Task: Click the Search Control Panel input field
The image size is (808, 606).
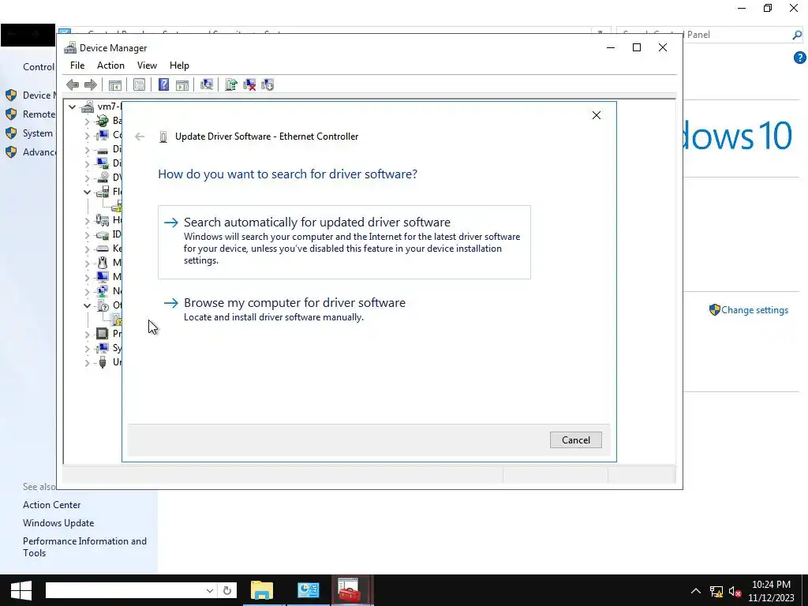Action: coord(704,35)
